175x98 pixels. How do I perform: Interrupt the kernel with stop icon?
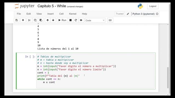click(71, 20)
